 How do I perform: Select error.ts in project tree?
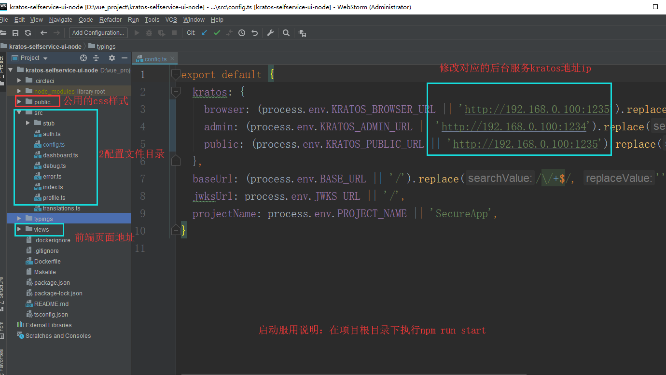coord(52,177)
